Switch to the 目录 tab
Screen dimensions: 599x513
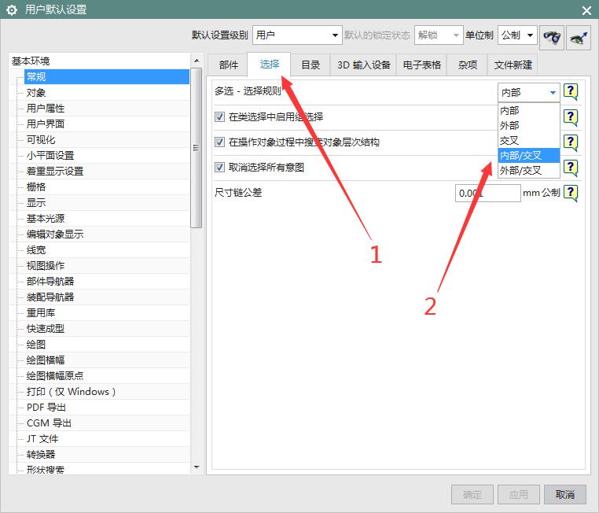click(x=311, y=65)
